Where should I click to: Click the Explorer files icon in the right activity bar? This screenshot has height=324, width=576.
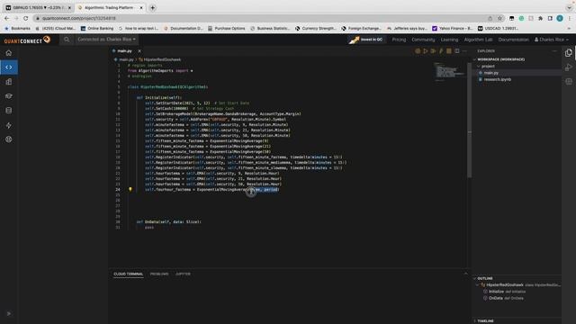pyautogui.click(x=569, y=53)
